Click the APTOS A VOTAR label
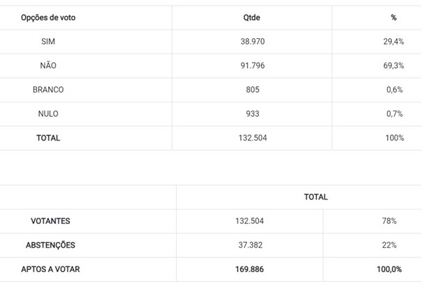The height and width of the screenshot is (295, 431). pos(50,269)
